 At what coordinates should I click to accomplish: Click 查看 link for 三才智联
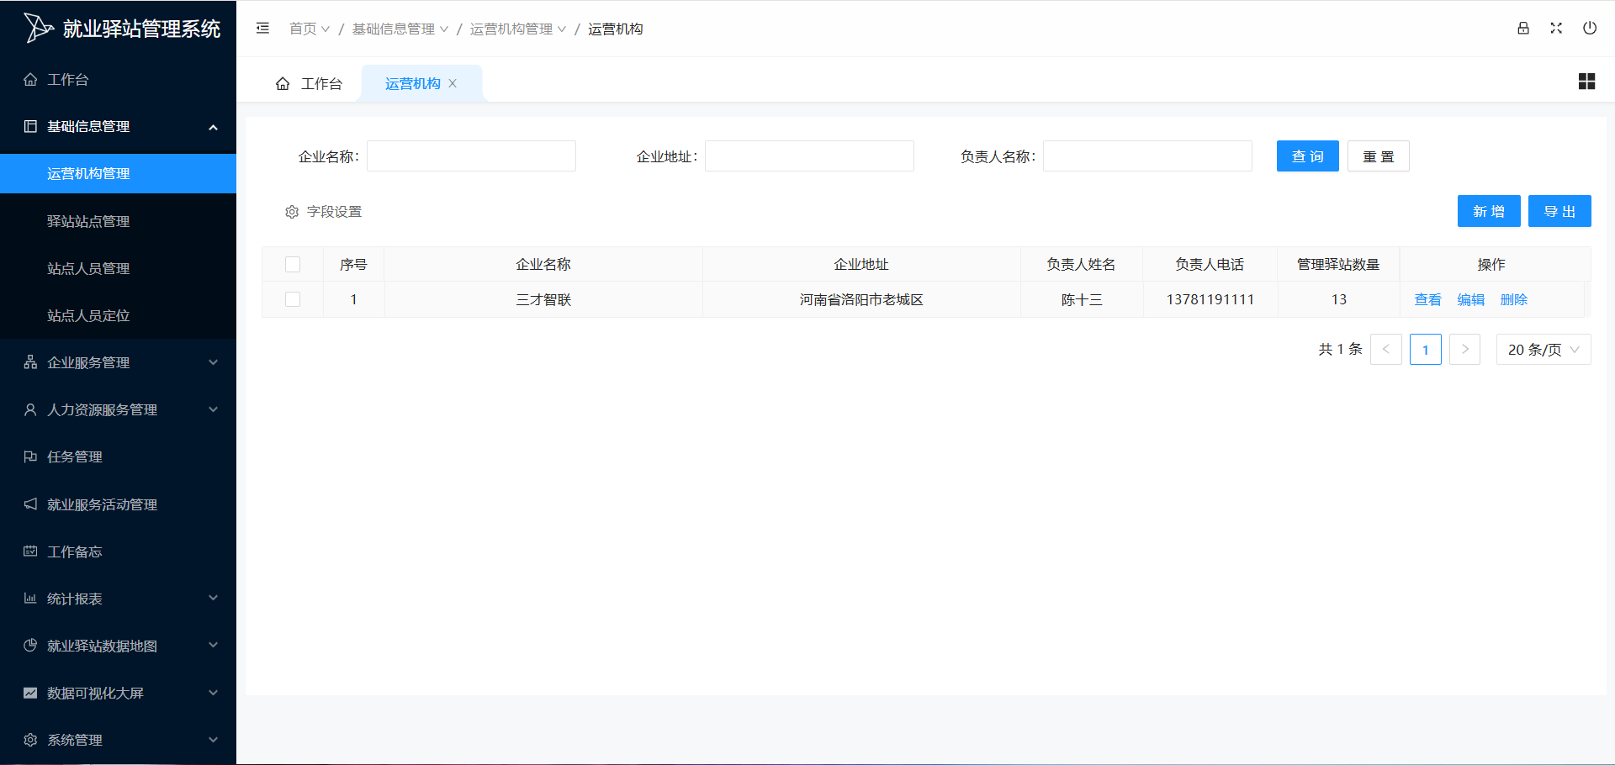tap(1428, 299)
